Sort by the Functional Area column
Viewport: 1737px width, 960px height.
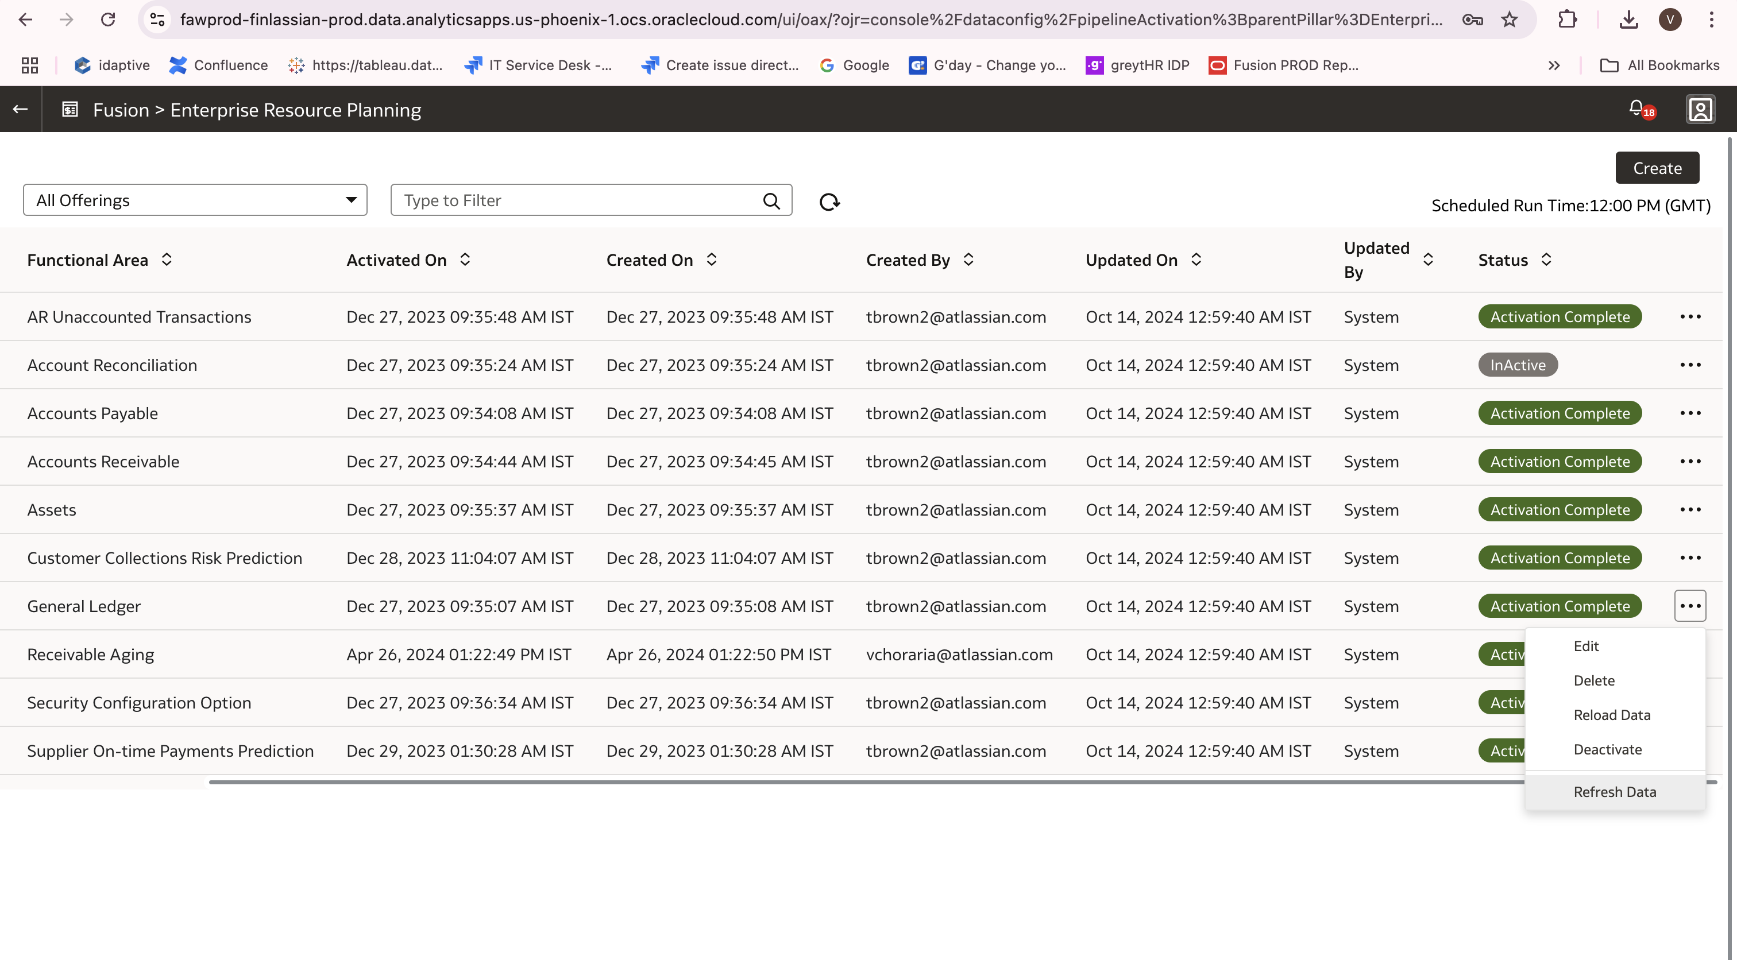pos(167,260)
